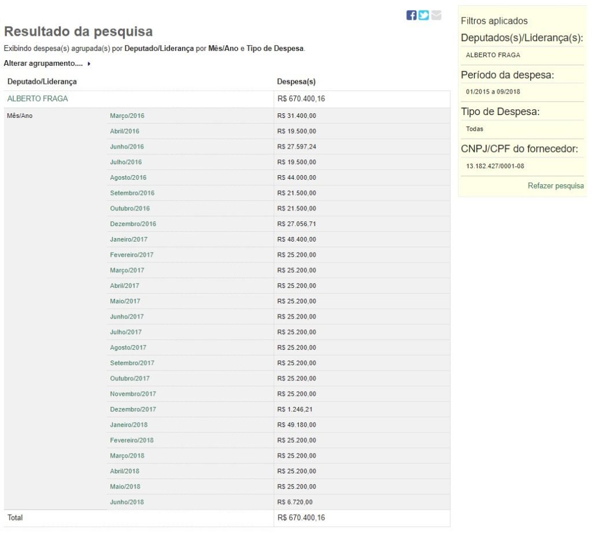Open Outubro/2016 expenses

click(130, 208)
